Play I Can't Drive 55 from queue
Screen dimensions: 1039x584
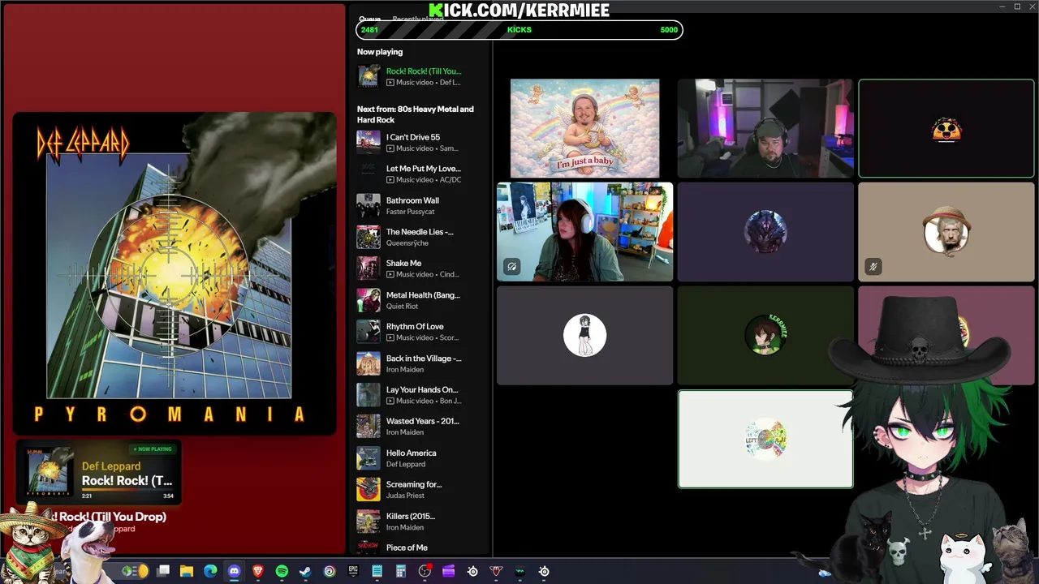421,142
